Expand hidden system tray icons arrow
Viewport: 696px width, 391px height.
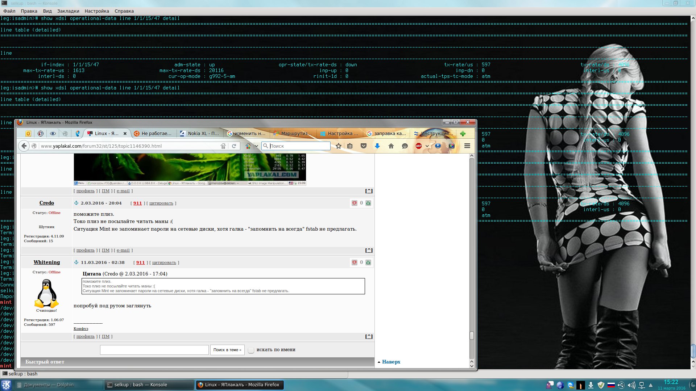click(x=651, y=385)
